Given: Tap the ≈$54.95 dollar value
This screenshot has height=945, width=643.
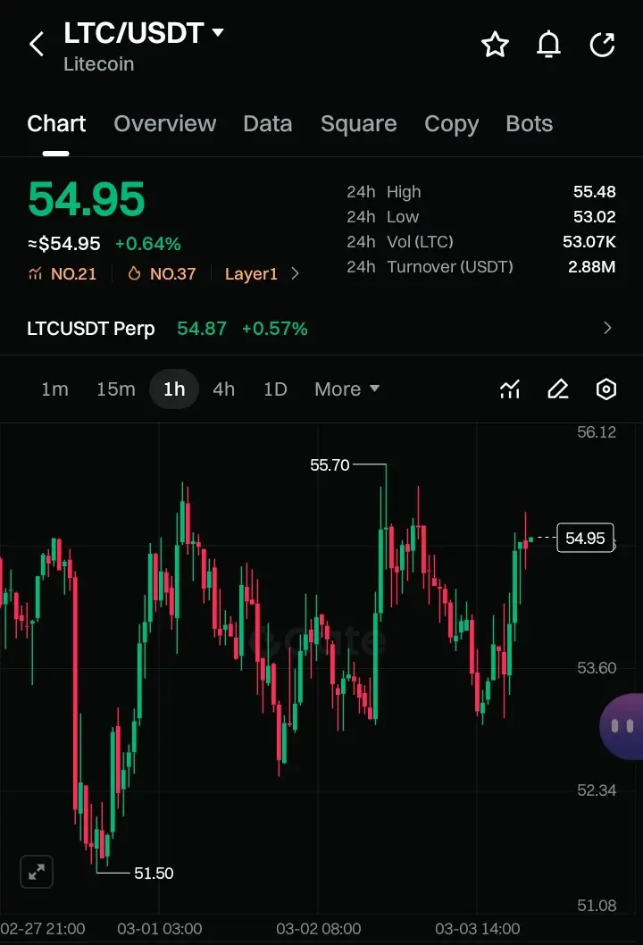Looking at the screenshot, I should 64,244.
